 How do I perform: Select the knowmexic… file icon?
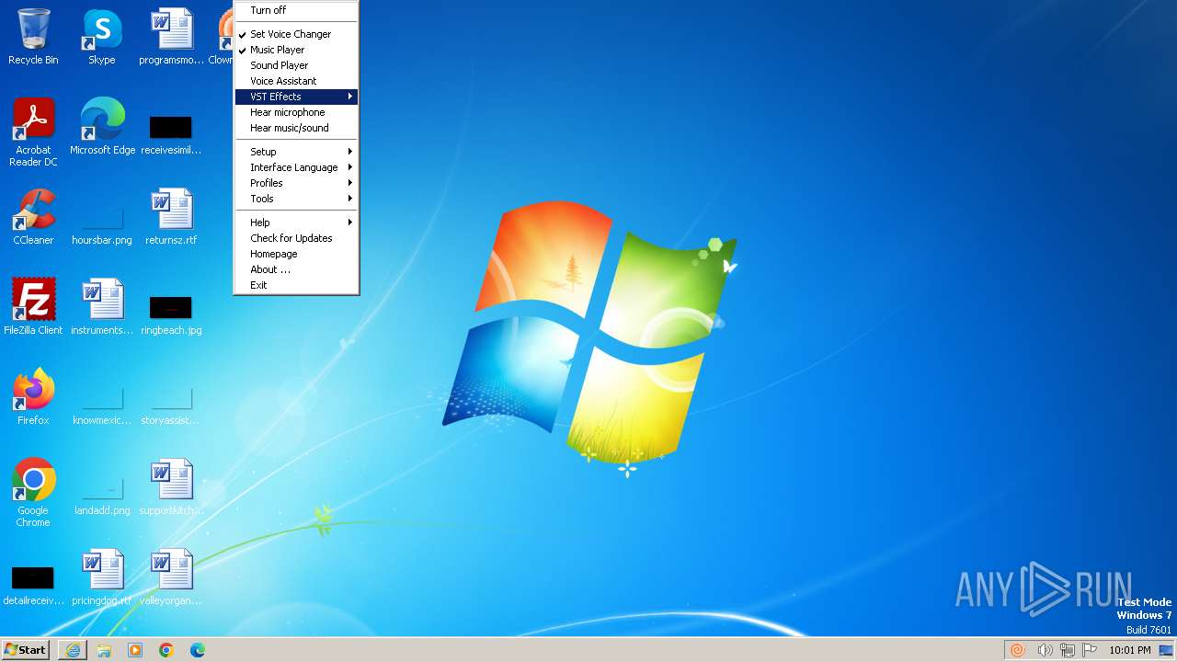102,405
